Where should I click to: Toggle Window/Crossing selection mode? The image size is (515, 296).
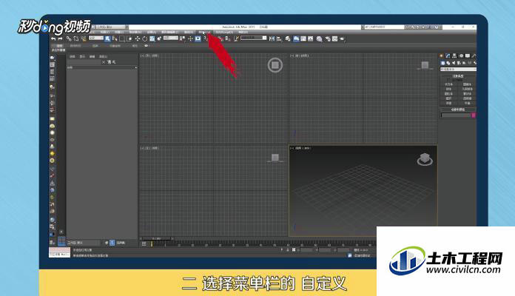(129, 38)
